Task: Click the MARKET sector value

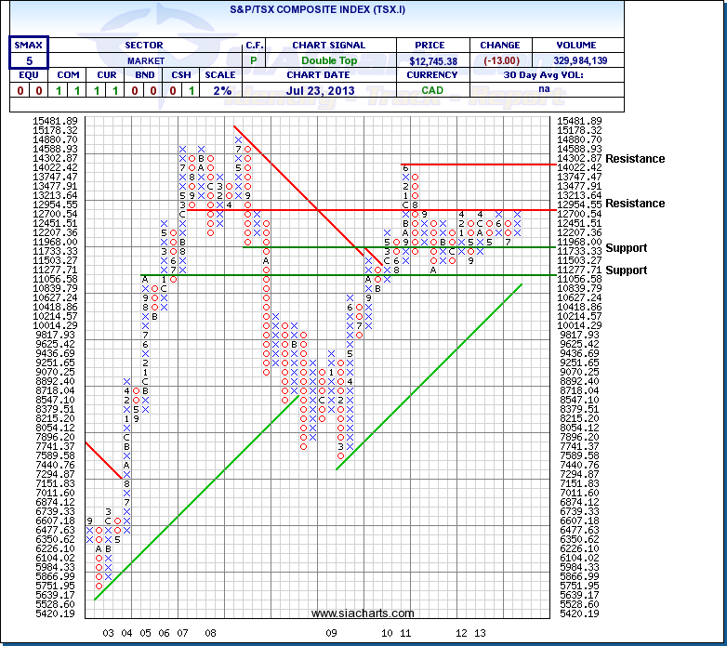Action: (143, 60)
